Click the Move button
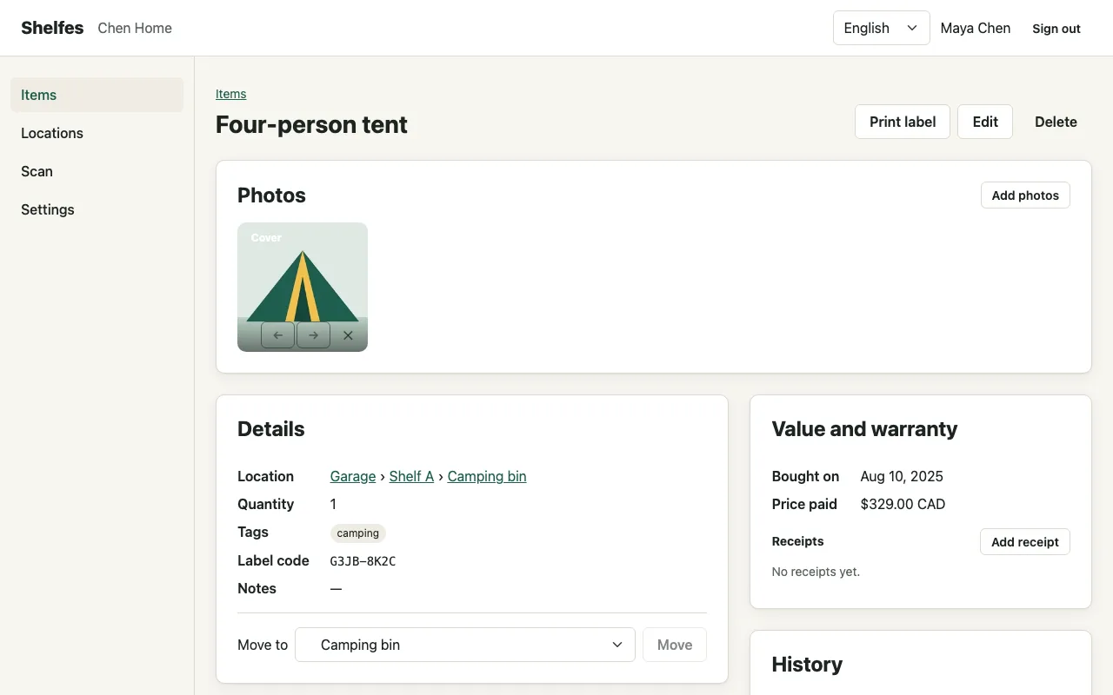1113x695 pixels. [x=675, y=645]
